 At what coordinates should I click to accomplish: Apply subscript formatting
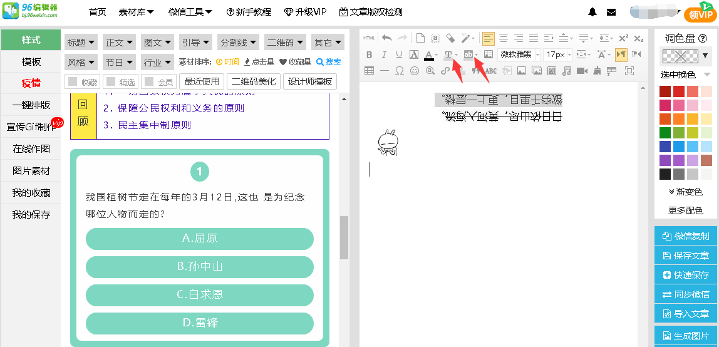point(638,38)
